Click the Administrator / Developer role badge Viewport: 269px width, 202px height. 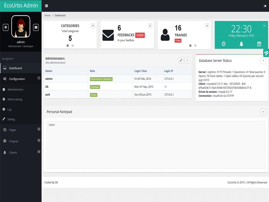pyautogui.click(x=101, y=79)
